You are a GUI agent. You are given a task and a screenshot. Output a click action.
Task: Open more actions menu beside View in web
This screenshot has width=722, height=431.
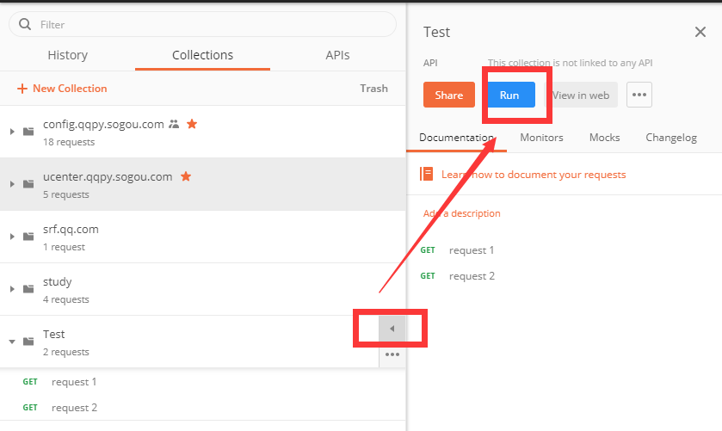pos(639,95)
